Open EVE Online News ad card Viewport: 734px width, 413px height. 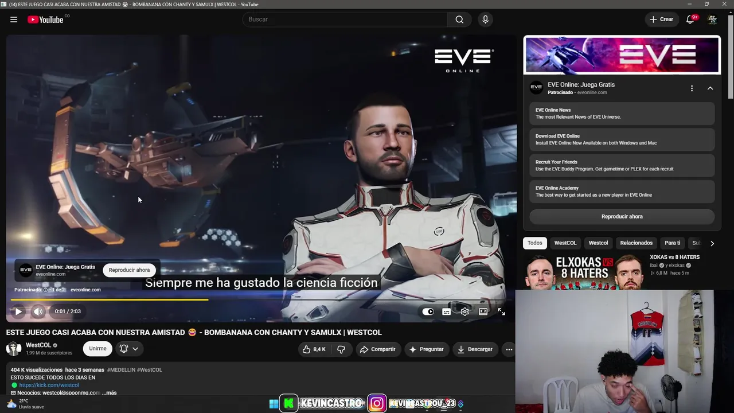tap(622, 114)
